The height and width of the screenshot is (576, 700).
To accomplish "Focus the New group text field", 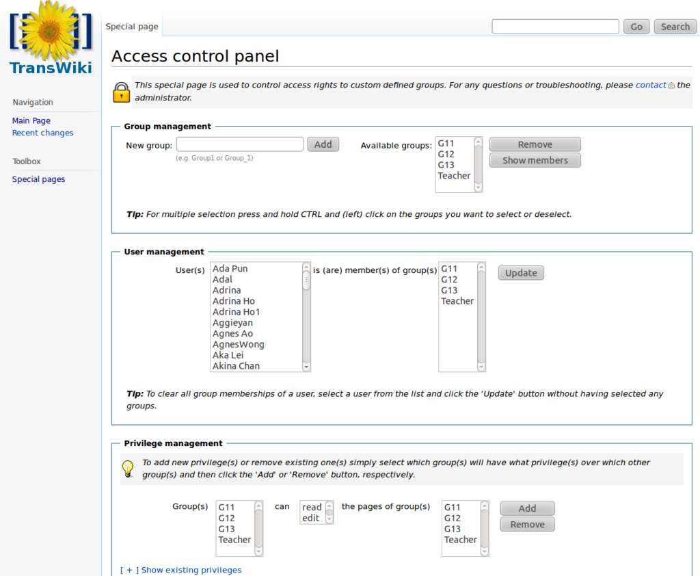I will tap(240, 144).
